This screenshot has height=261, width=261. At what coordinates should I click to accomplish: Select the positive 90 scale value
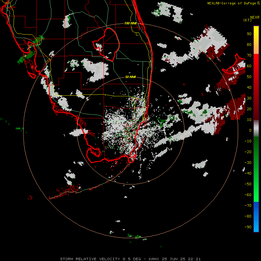tap(249, 34)
